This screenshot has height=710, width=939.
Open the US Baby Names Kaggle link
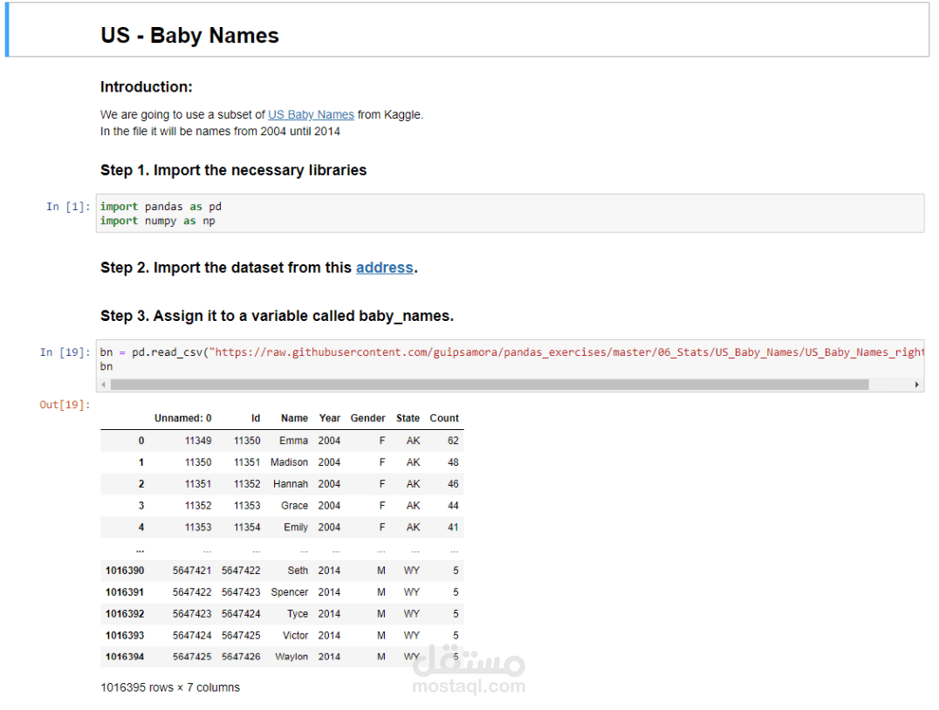(311, 114)
